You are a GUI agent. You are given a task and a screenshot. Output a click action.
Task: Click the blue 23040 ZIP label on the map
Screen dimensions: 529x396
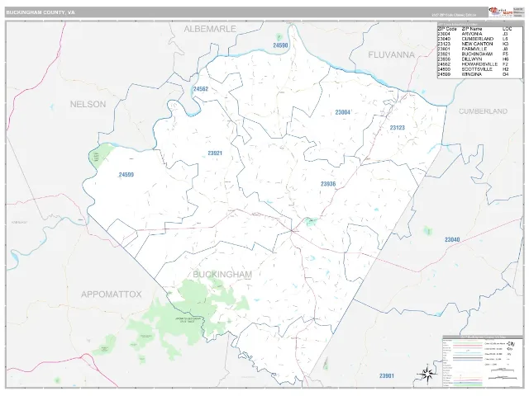click(452, 240)
